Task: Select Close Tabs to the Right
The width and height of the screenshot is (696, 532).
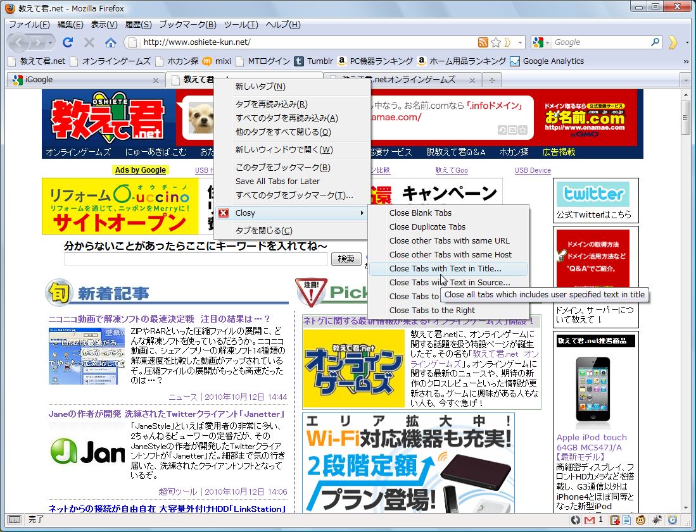Action: tap(448, 311)
